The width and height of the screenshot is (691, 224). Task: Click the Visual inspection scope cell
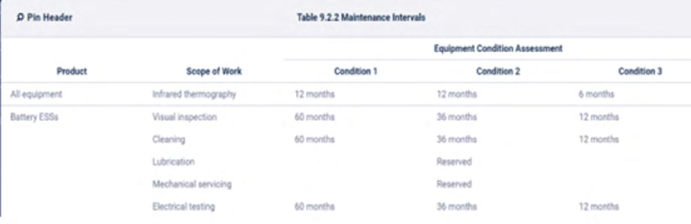coord(184,117)
